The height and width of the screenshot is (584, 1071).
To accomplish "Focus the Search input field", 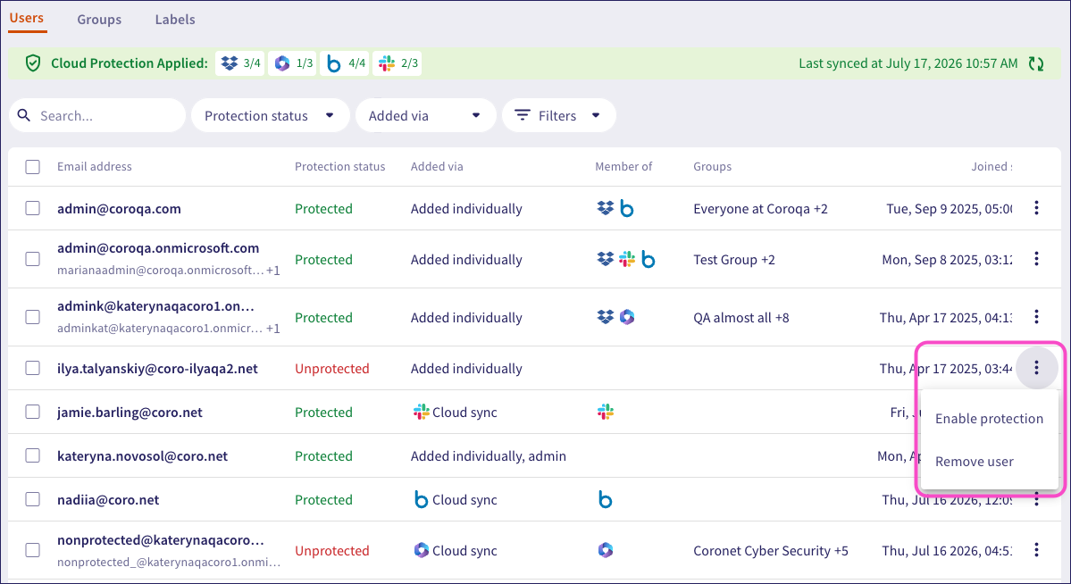I will 97,115.
